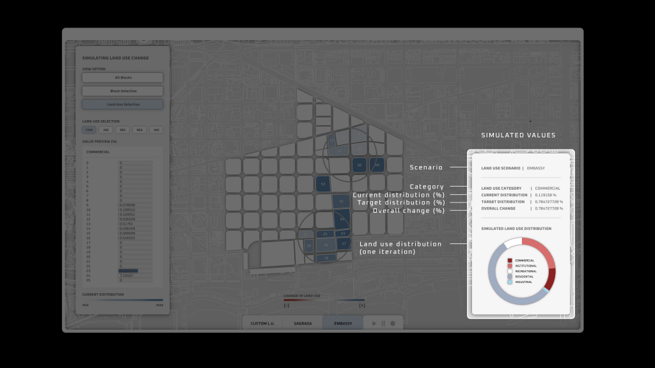Toggle the INS land-use filter
The width and height of the screenshot is (655, 368).
pyautogui.click(x=106, y=130)
